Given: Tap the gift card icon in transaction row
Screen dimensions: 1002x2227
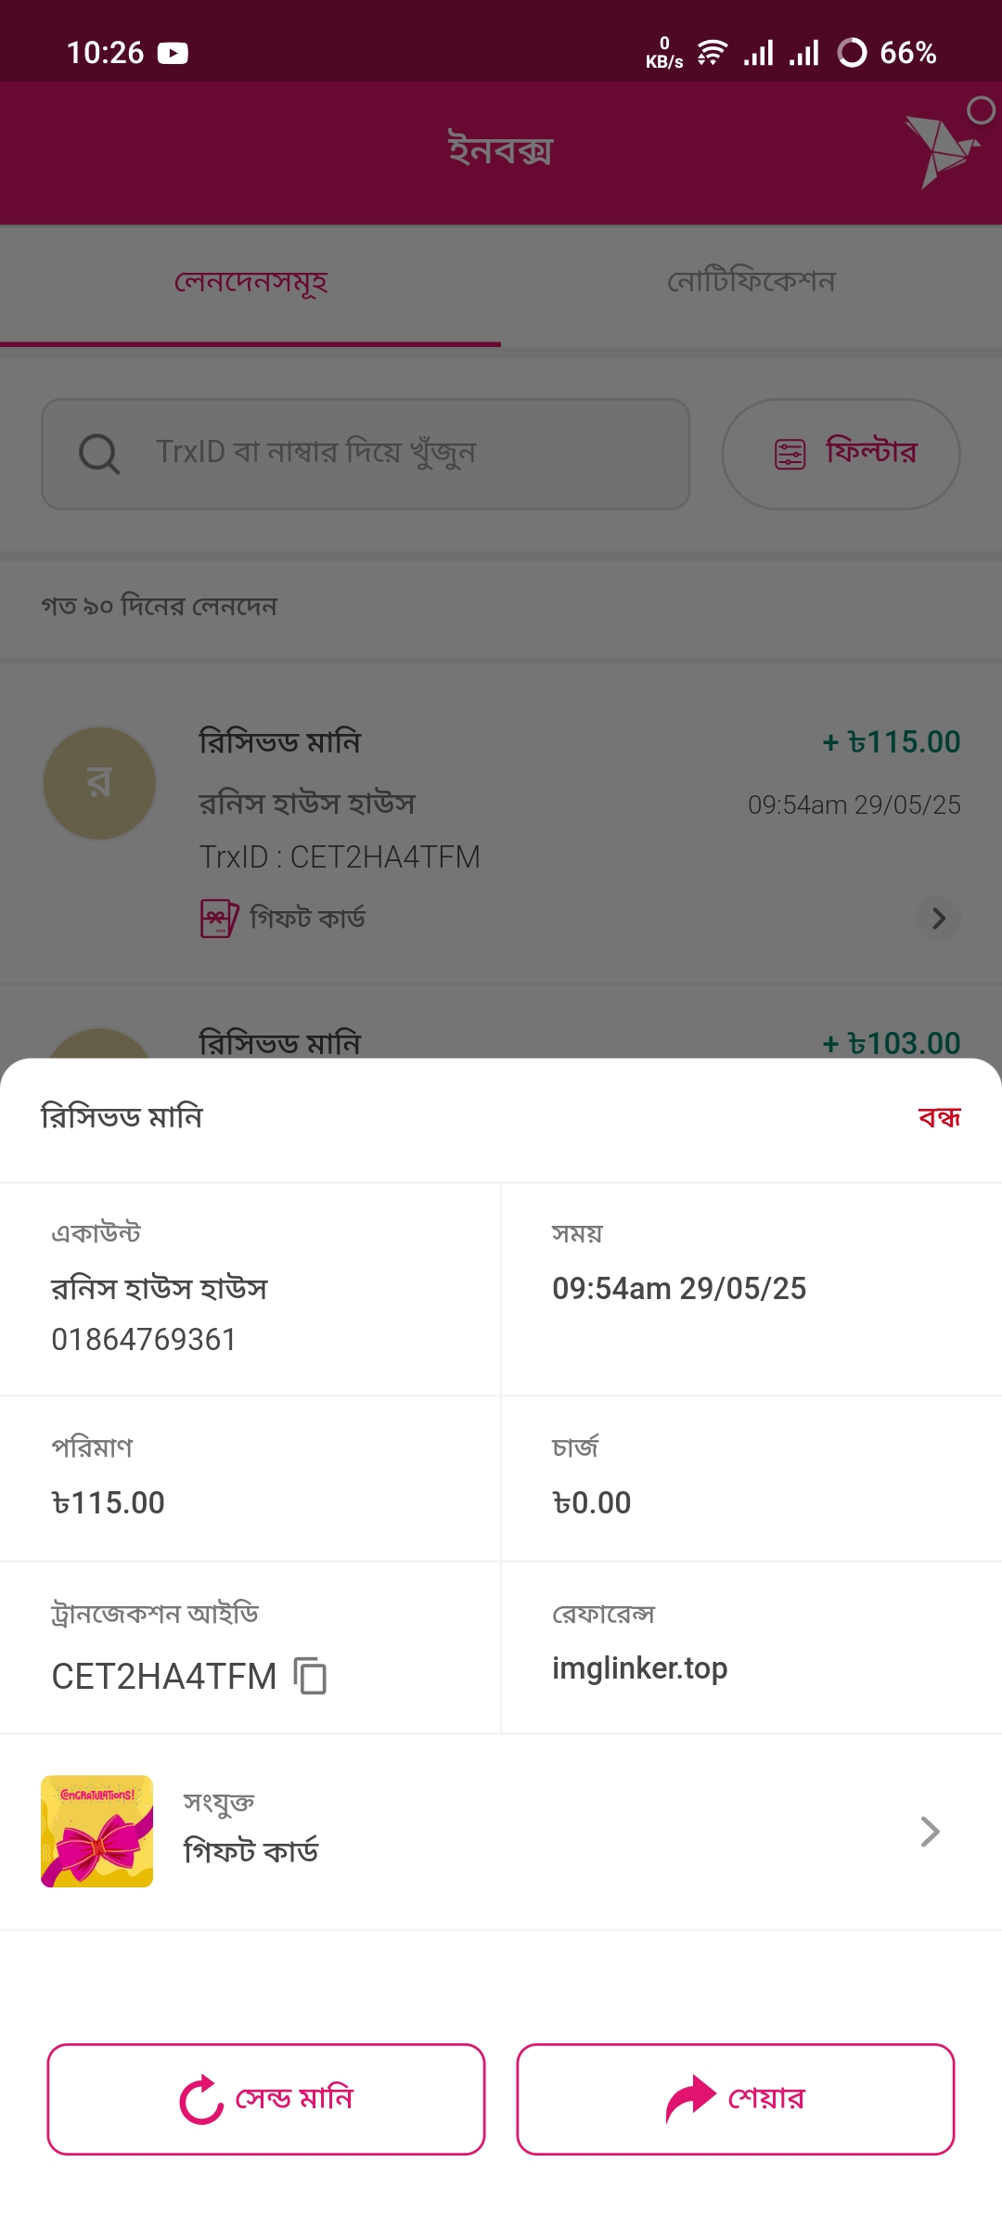Looking at the screenshot, I should pyautogui.click(x=219, y=919).
